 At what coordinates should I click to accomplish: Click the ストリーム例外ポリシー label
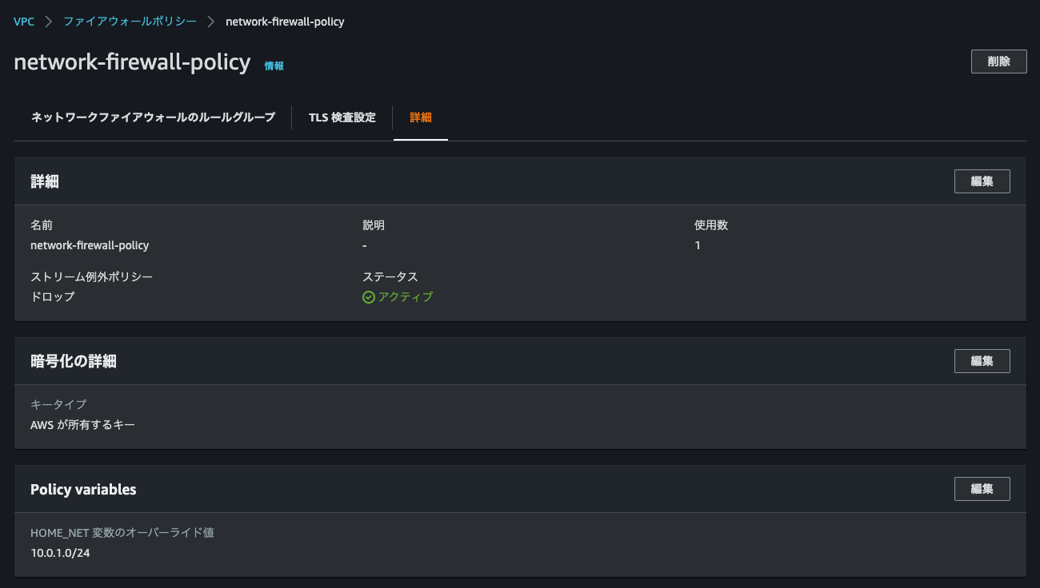point(92,276)
